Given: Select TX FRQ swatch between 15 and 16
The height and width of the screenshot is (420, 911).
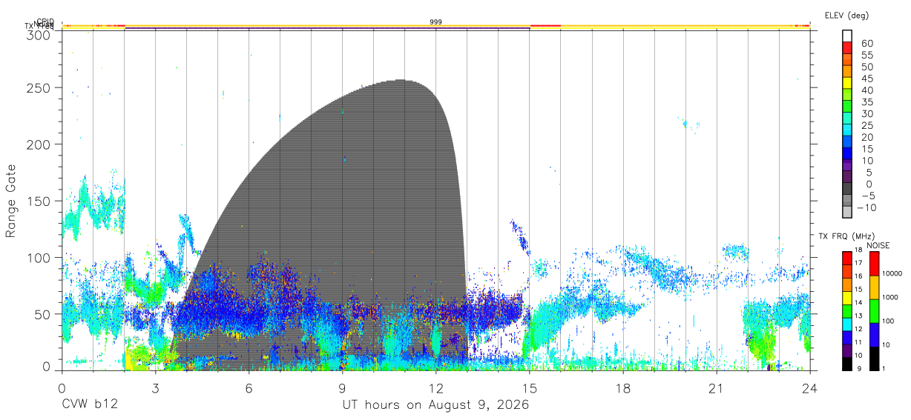Looking at the screenshot, I should click(847, 284).
